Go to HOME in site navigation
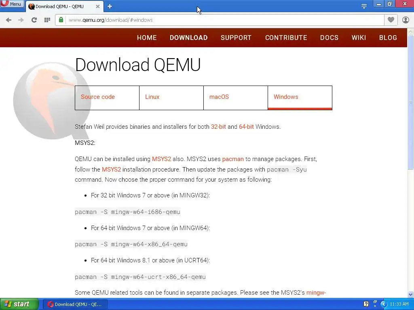Viewport: 414px width, 310px height. [147, 38]
